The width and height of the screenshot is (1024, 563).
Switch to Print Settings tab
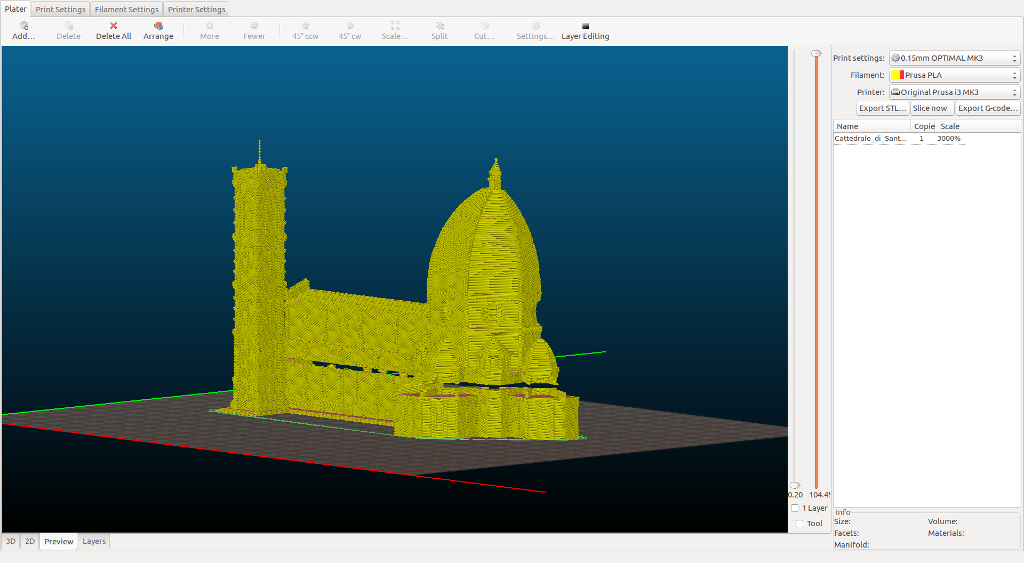click(60, 9)
